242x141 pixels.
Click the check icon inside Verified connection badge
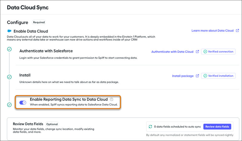205,51
